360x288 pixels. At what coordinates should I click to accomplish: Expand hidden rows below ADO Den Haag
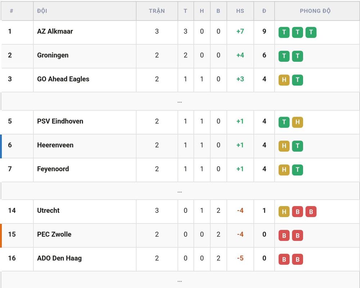[x=180, y=280]
